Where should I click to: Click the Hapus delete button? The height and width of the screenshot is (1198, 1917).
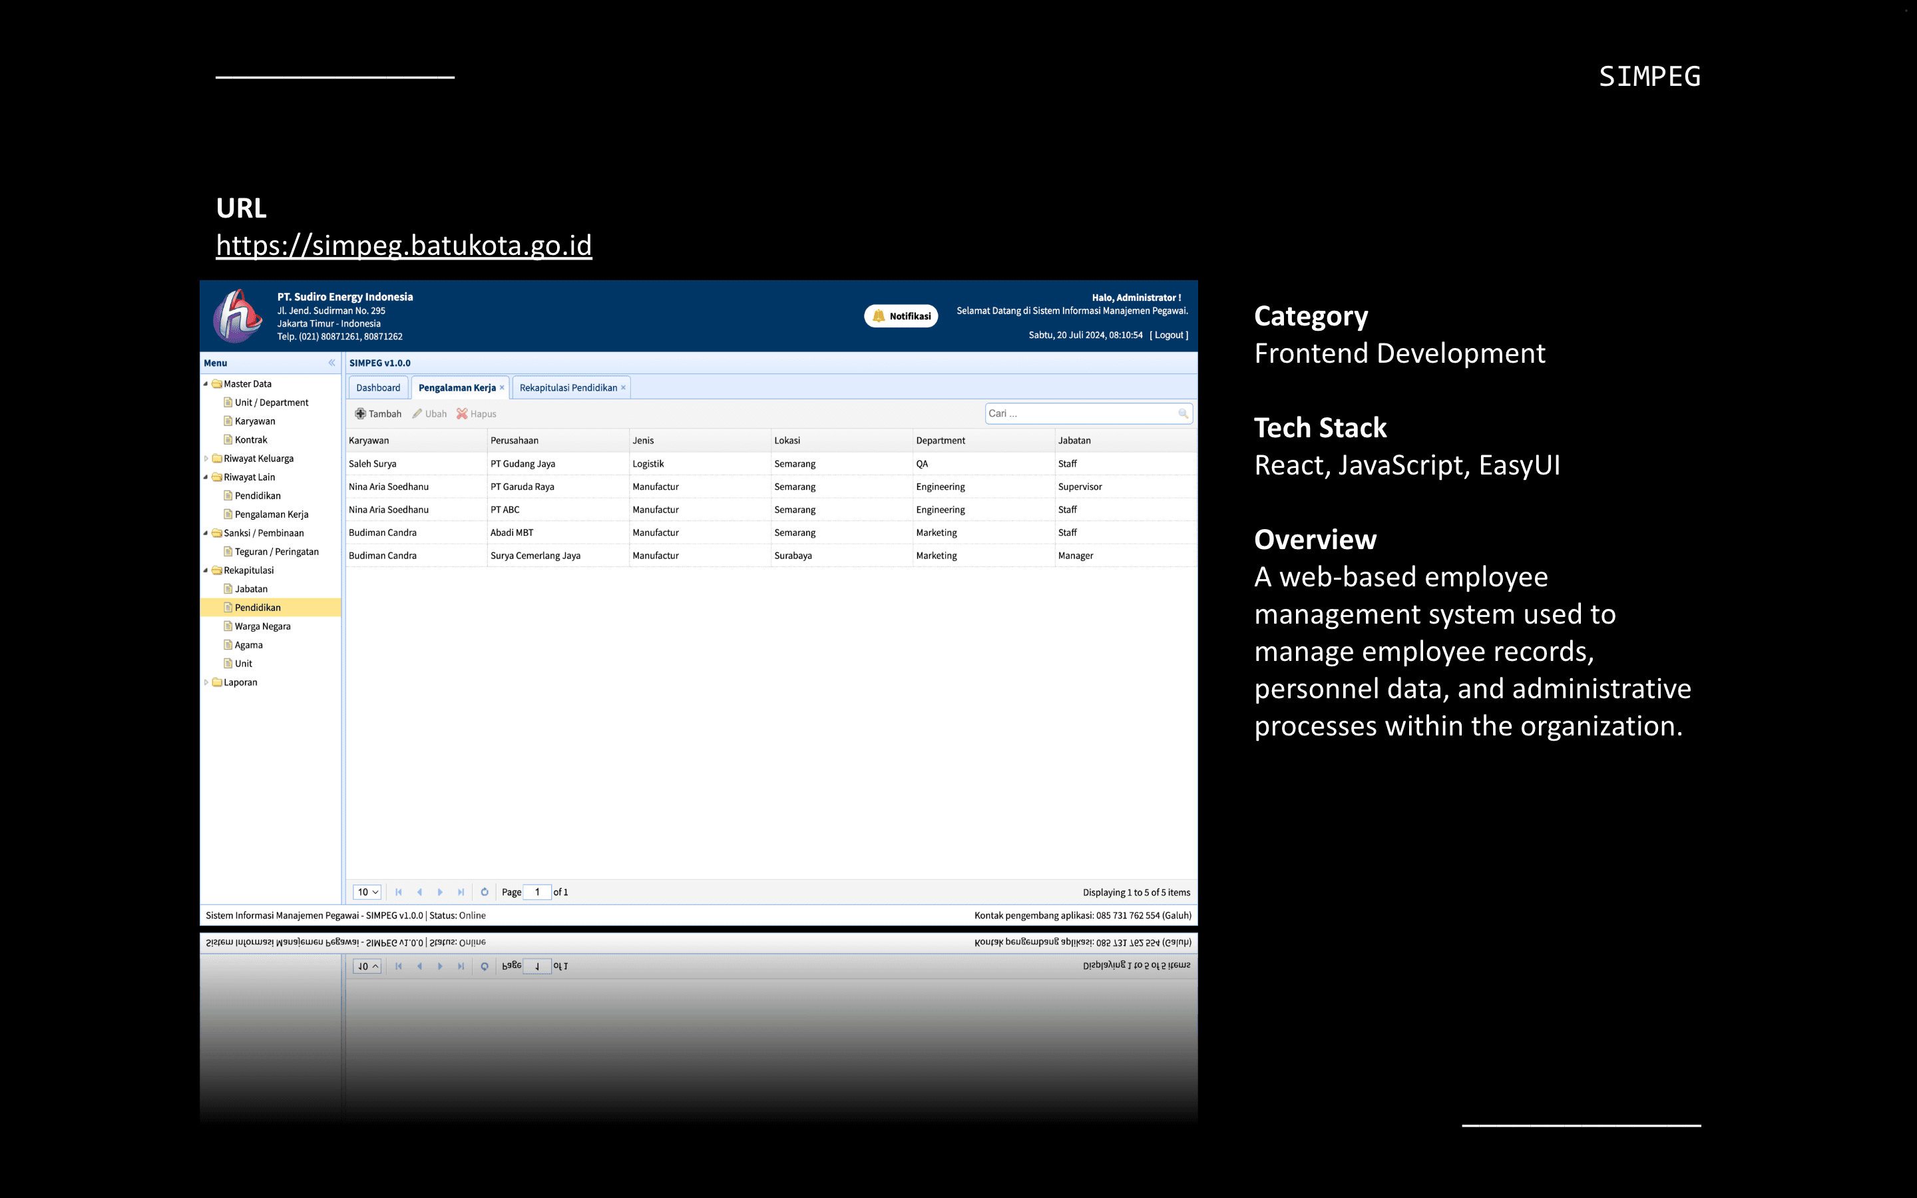point(476,413)
